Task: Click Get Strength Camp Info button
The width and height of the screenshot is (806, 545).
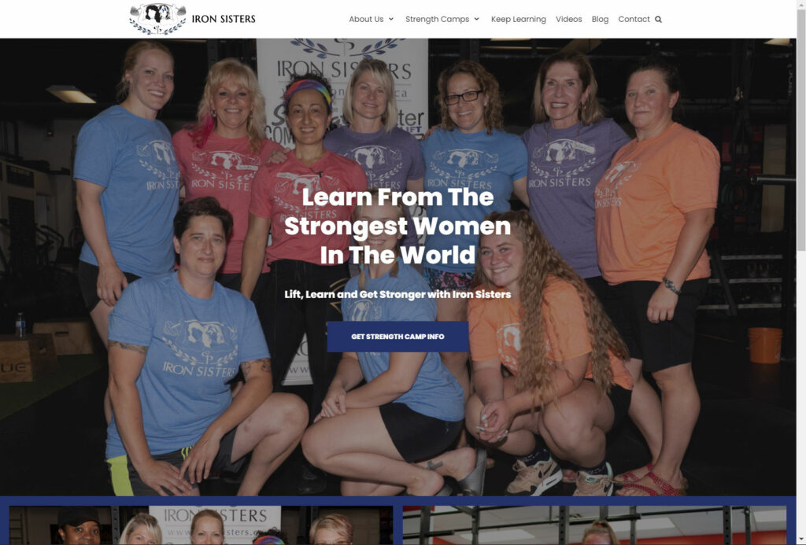Action: (x=397, y=337)
